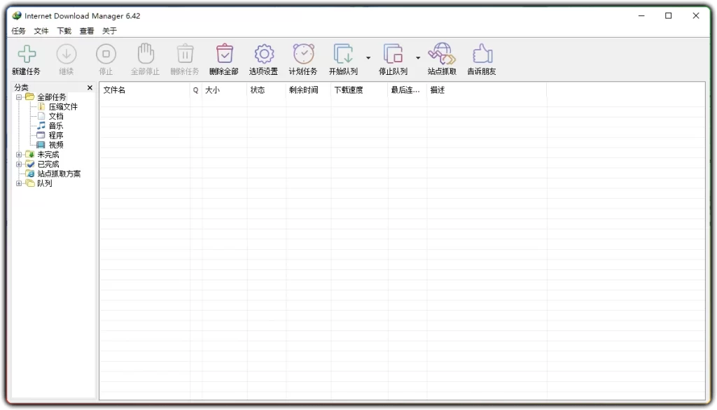This screenshot has height=410, width=717.
Task: Click the 新建任务 (new task) plus icon
Action: (x=27, y=54)
